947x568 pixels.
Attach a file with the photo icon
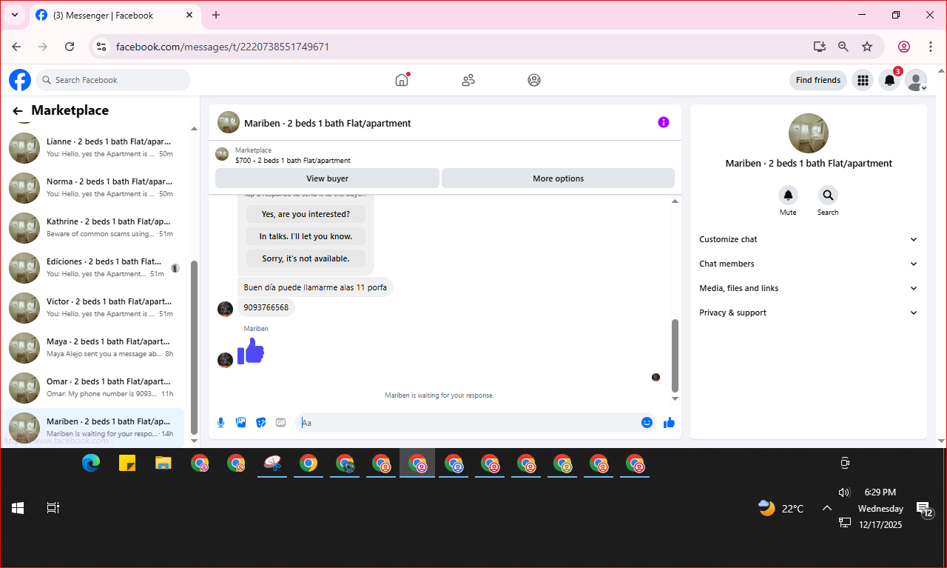240,422
